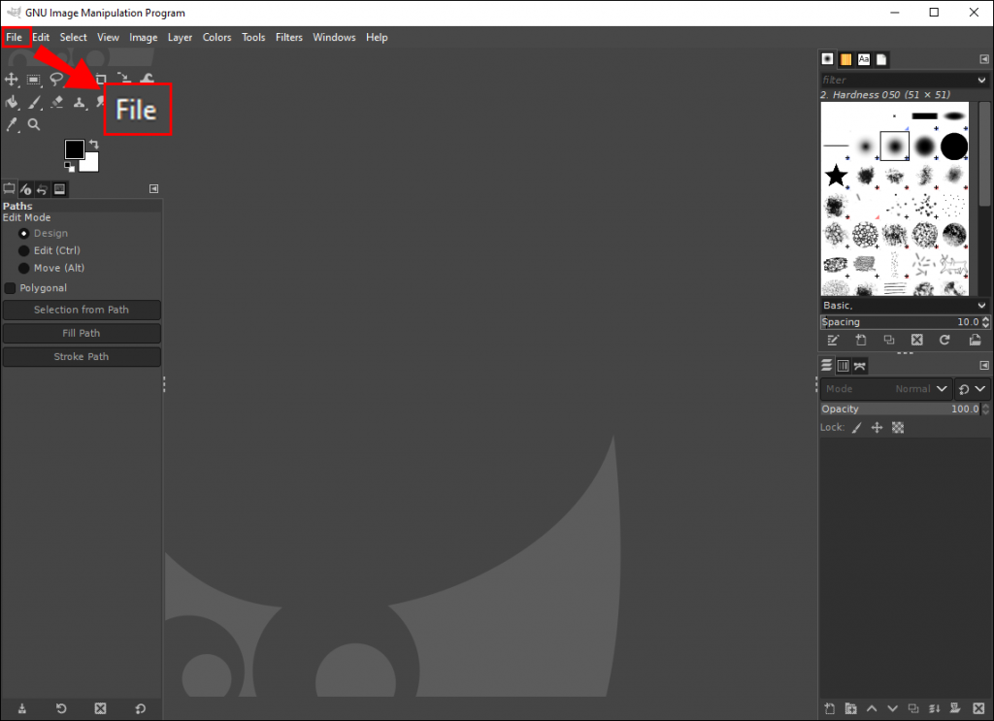Click the black foreground color swatch
This screenshot has height=721, width=994.
point(74,149)
